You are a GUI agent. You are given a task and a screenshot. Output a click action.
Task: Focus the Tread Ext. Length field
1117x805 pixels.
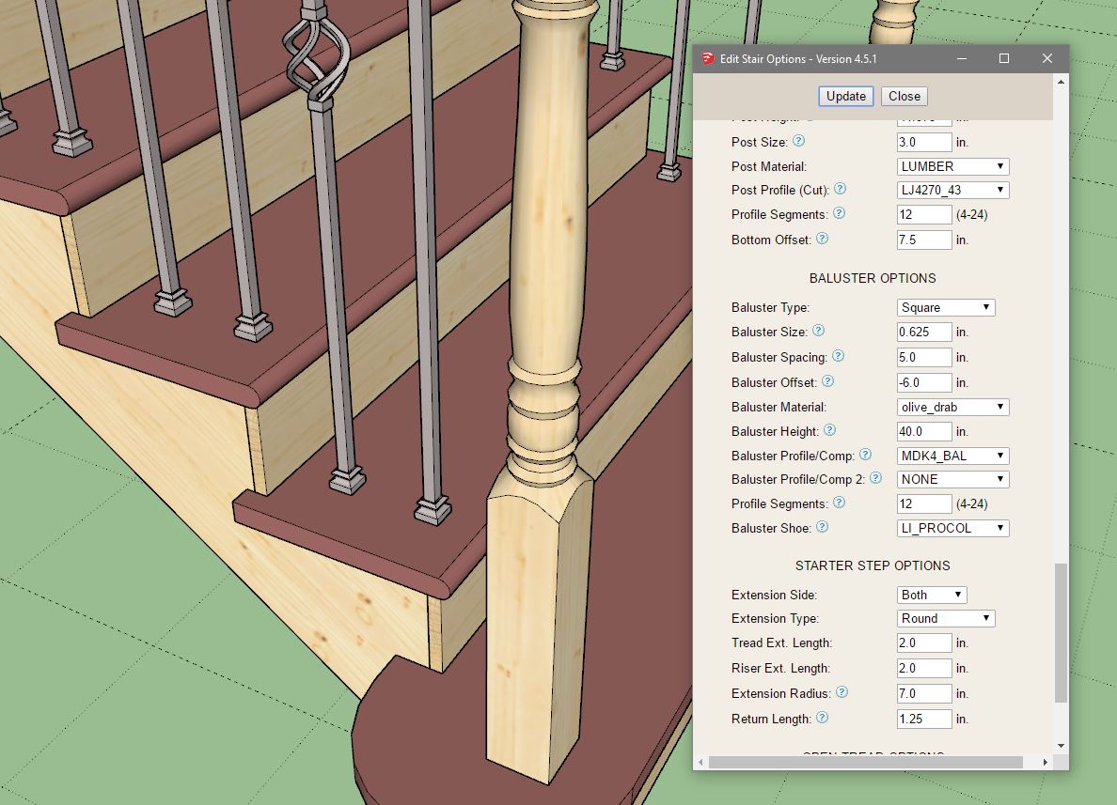[924, 643]
